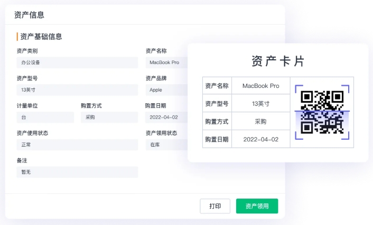Click the 资产基础信息 section heading
This screenshot has height=225, width=373.
pos(41,37)
